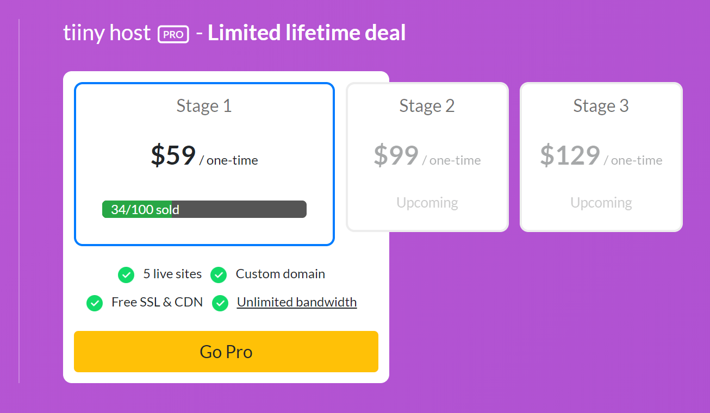Click the $59 one-time price

click(x=204, y=157)
